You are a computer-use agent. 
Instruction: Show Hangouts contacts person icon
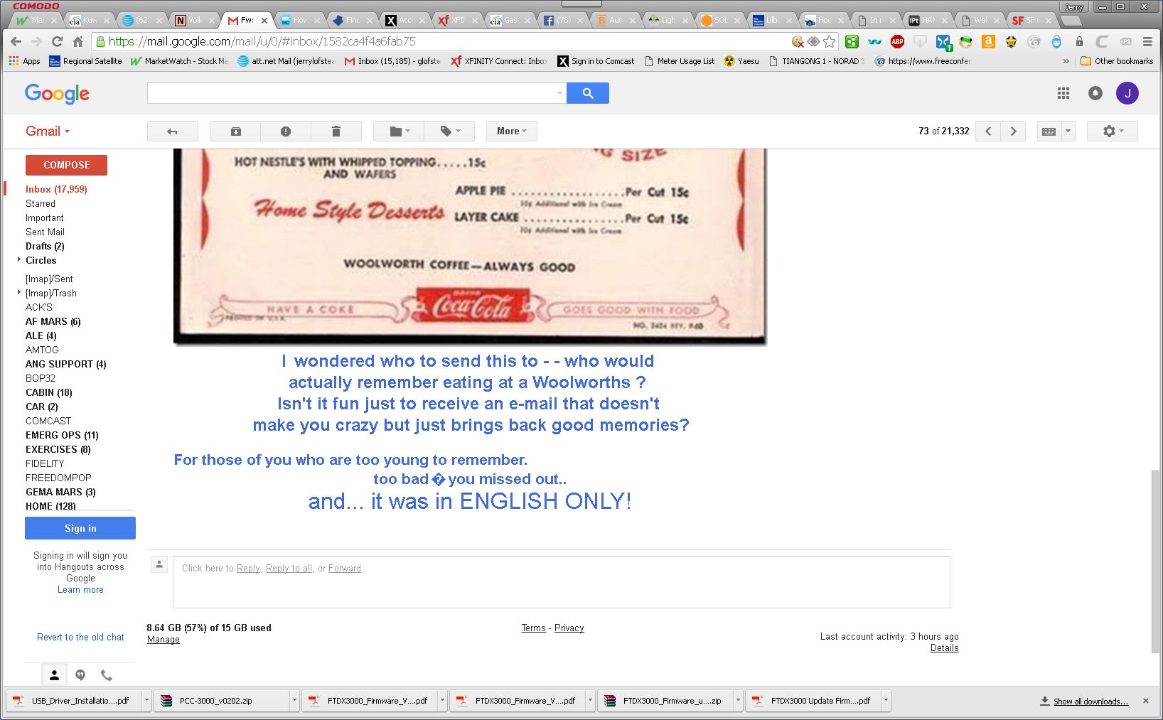coord(54,675)
